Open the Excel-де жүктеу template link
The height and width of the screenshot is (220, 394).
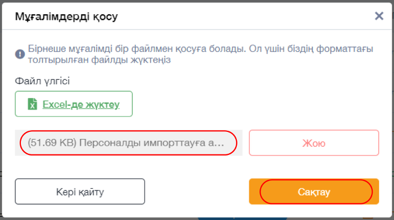(81, 103)
